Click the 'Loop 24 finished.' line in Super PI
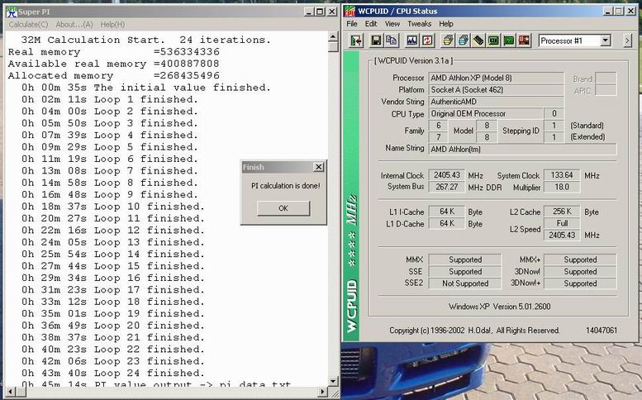This screenshot has width=642, height=400. click(x=113, y=374)
